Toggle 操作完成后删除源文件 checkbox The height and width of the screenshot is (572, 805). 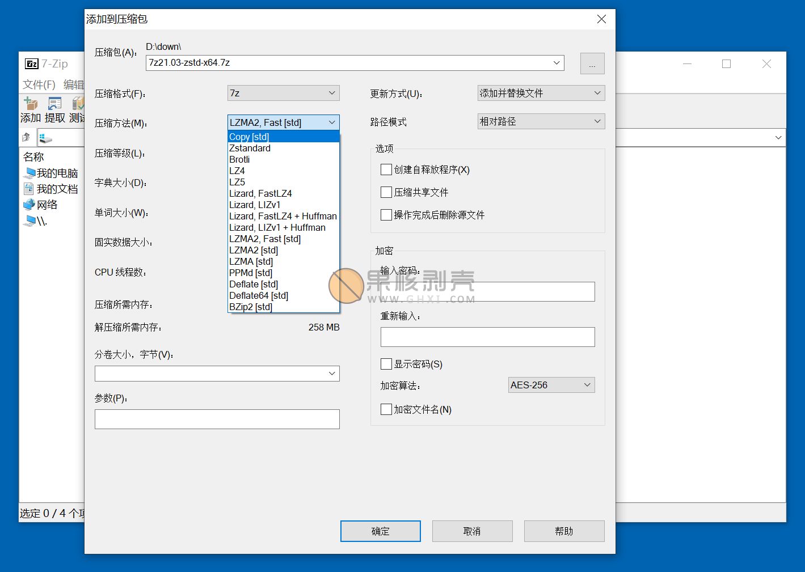[386, 215]
